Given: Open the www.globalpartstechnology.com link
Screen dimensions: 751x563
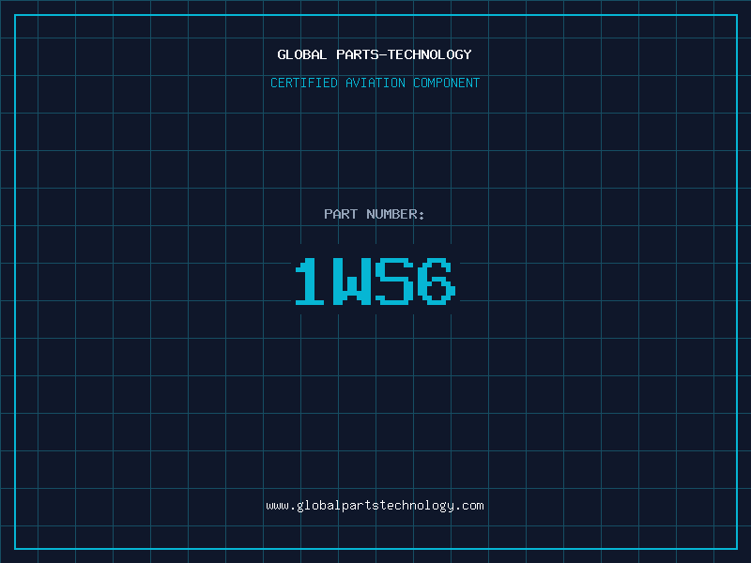Looking at the screenshot, I should (375, 506).
